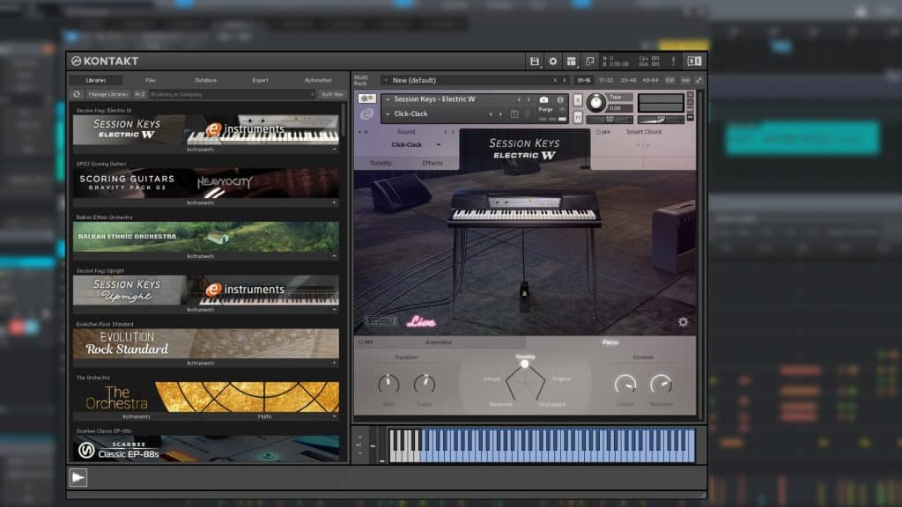Select rack page 33-48
This screenshot has width=902, height=507.
click(628, 80)
